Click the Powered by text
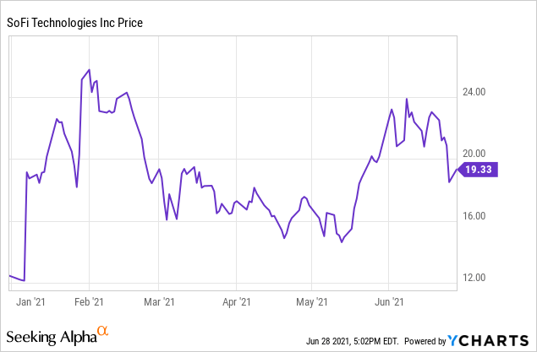This screenshot has width=537, height=352. pos(424,341)
